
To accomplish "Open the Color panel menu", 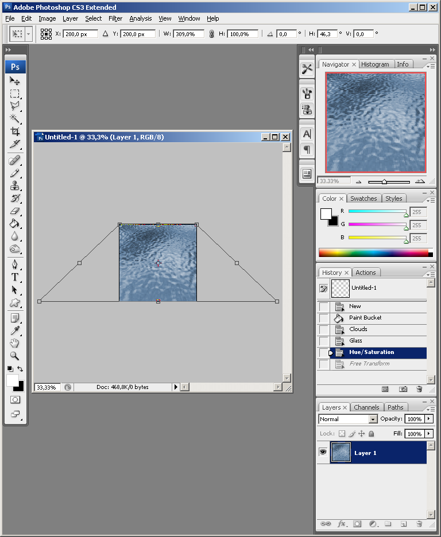I will [x=431, y=200].
